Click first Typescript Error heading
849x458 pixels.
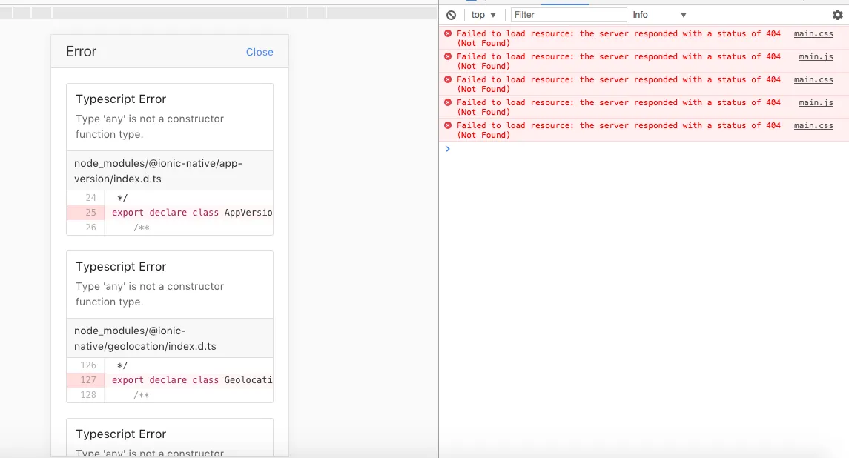[x=121, y=99]
